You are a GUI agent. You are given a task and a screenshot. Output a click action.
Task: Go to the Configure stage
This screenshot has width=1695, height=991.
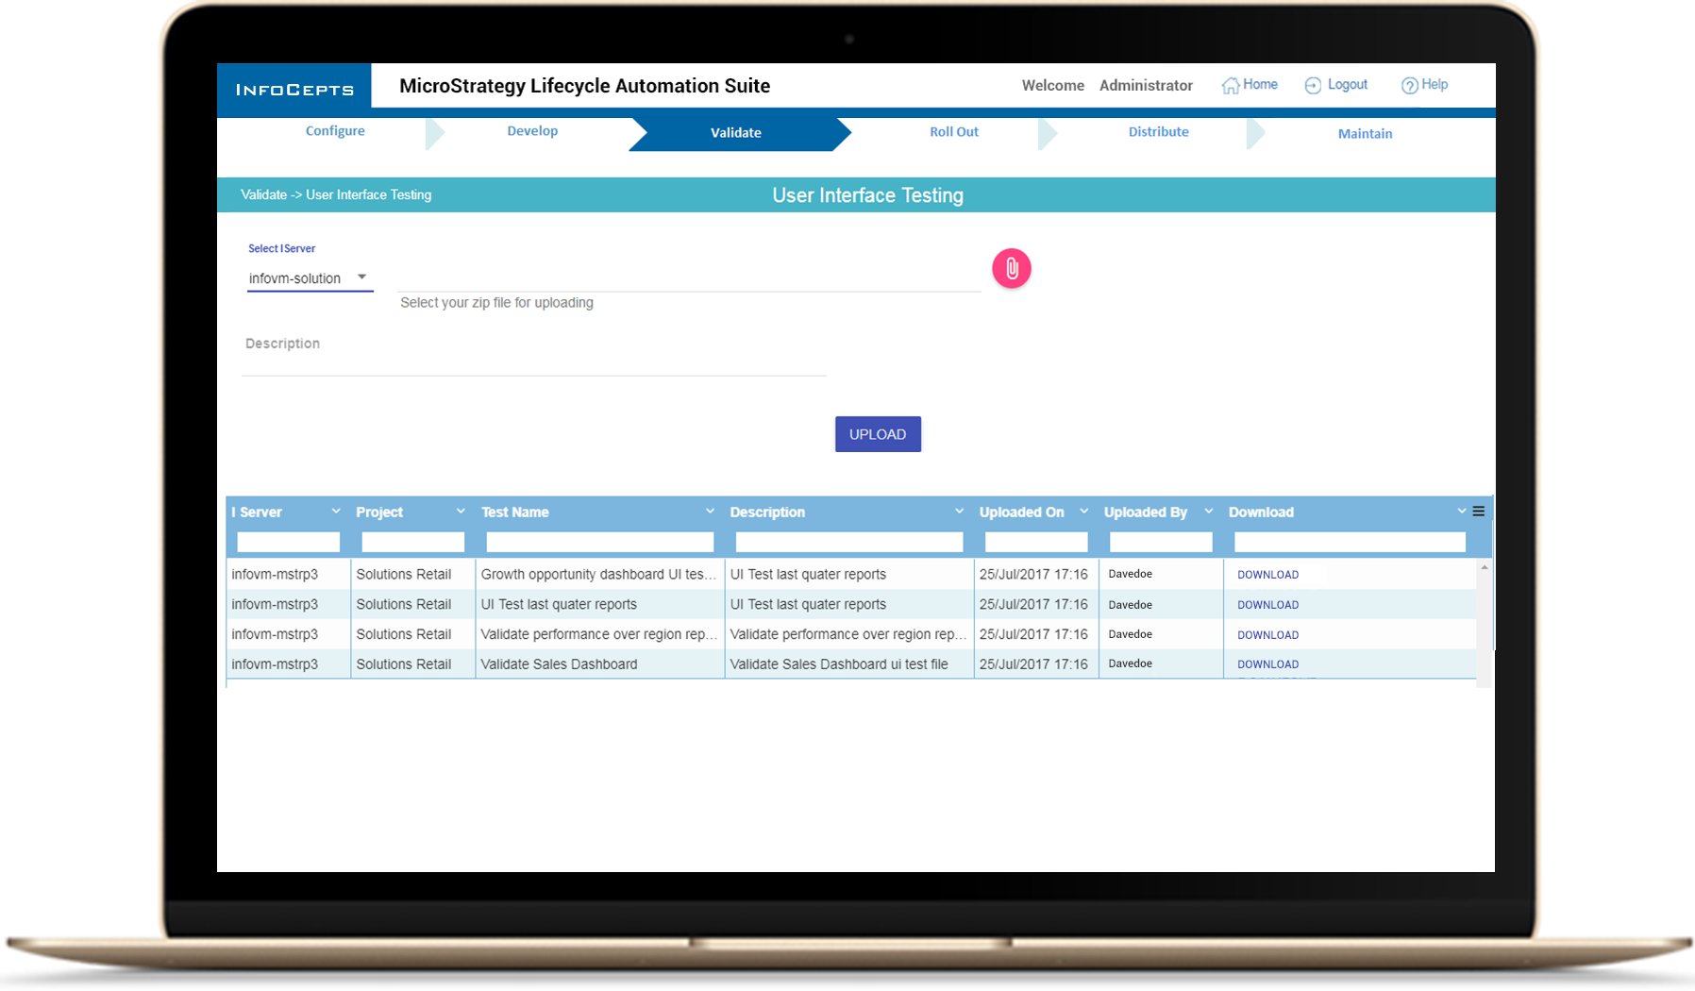point(335,131)
